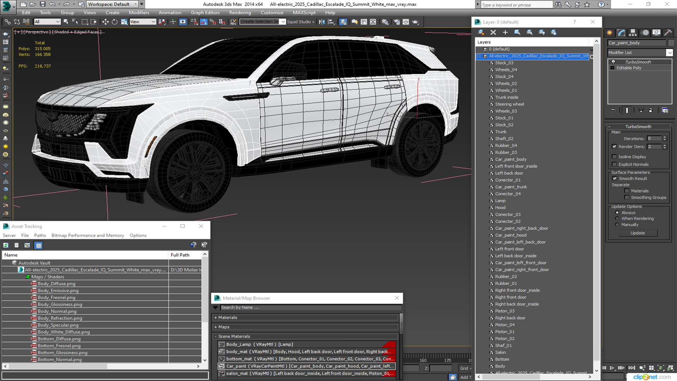Click the Update button in TurboSmooth
The height and width of the screenshot is (381, 677).
click(x=638, y=233)
